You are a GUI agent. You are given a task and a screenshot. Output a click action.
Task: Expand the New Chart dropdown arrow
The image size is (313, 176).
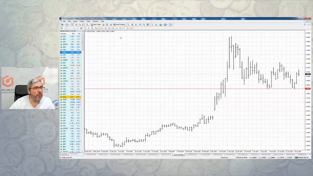coord(64,25)
